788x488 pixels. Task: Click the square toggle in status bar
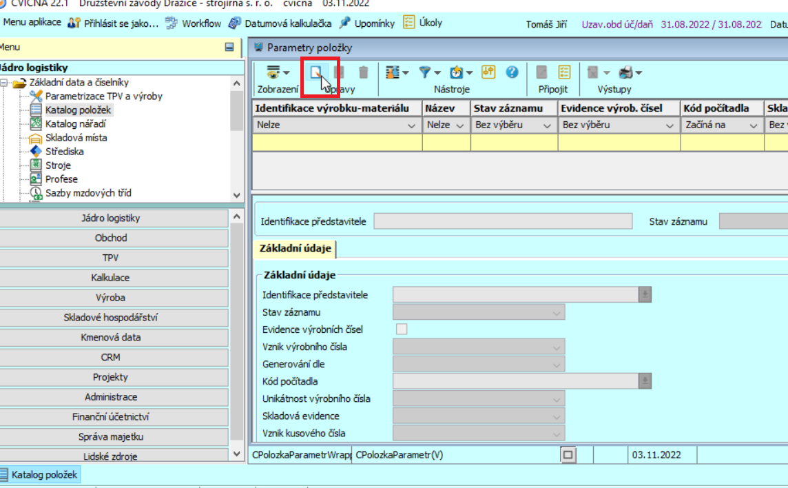[x=568, y=455]
